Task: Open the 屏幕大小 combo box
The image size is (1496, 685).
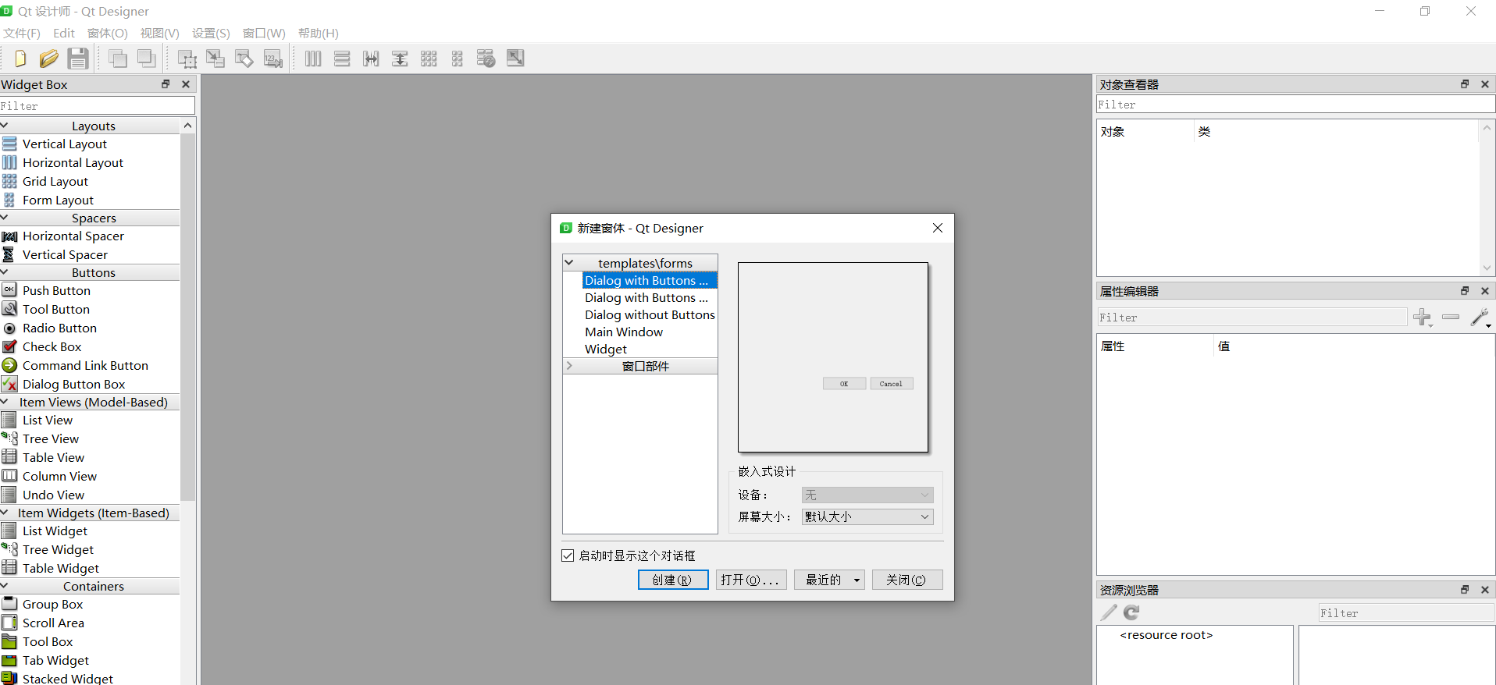Action: pyautogui.click(x=867, y=516)
